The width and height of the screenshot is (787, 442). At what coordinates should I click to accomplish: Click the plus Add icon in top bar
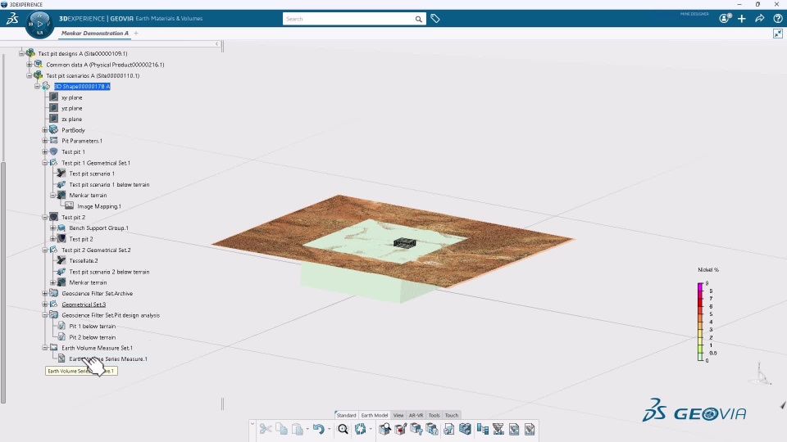click(x=742, y=19)
